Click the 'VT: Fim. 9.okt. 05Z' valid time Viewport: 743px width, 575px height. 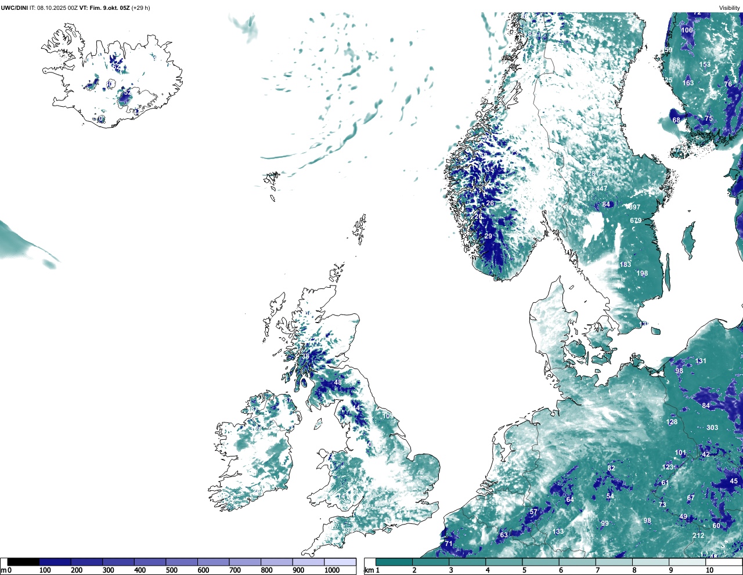105,8
